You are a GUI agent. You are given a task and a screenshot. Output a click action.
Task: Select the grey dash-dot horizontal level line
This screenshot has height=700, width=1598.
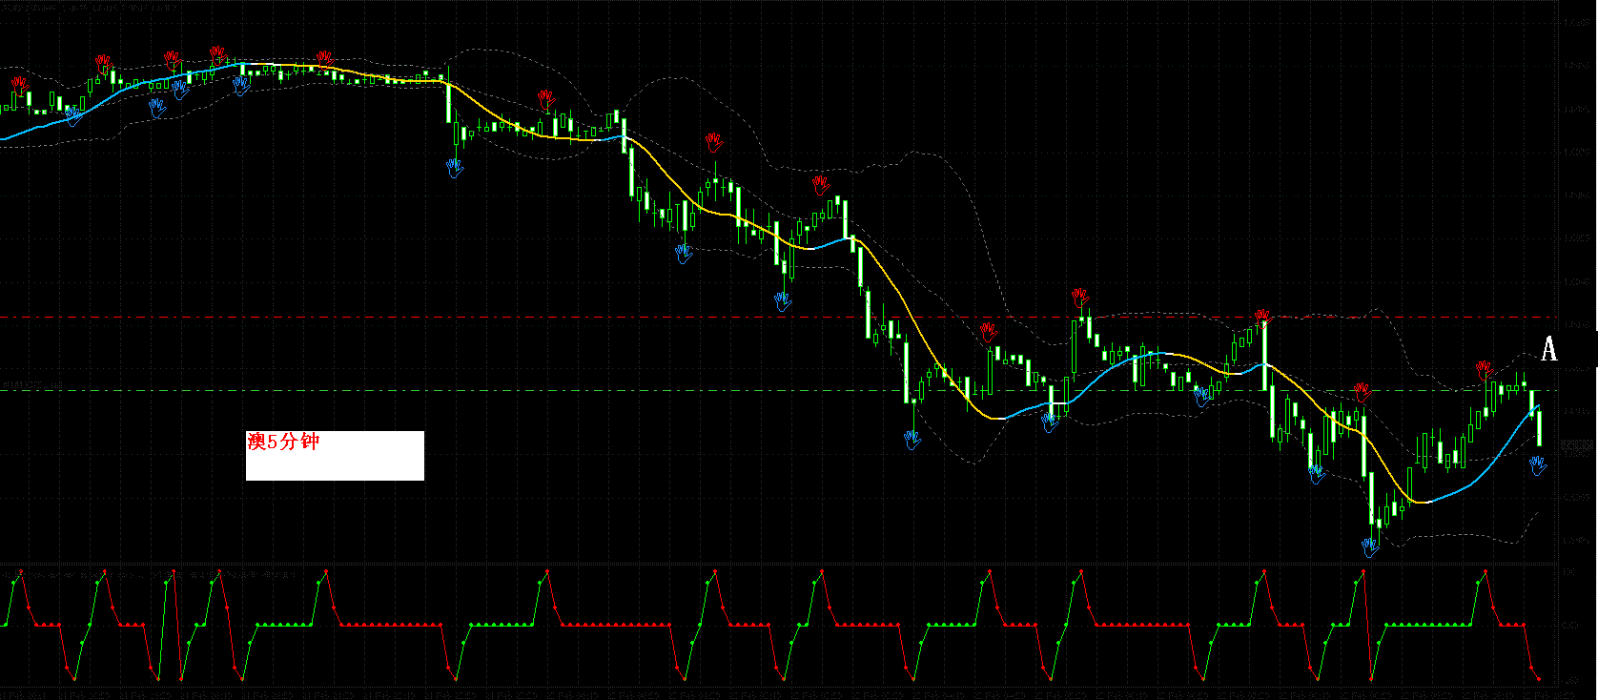pos(780,390)
